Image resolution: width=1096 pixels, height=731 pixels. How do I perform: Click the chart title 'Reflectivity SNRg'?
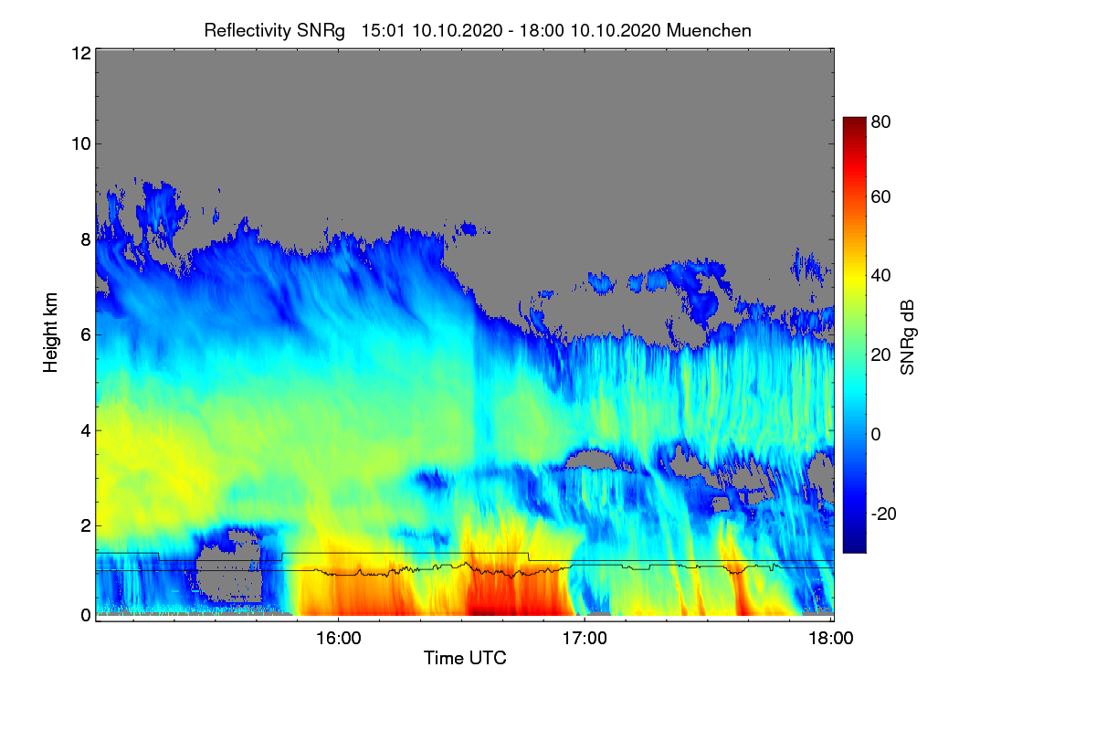coord(275,30)
